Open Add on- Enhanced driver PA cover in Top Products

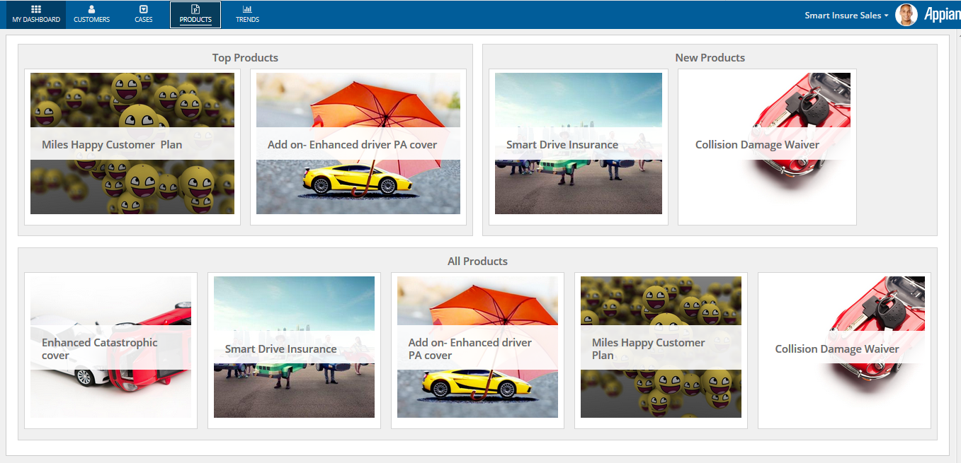coord(358,147)
